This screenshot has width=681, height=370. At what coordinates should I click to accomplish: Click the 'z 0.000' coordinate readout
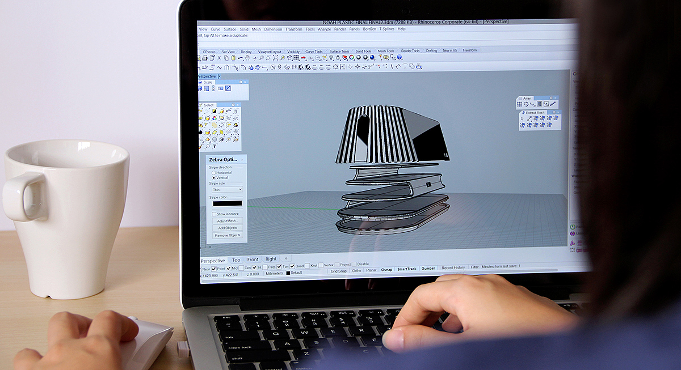click(x=253, y=274)
